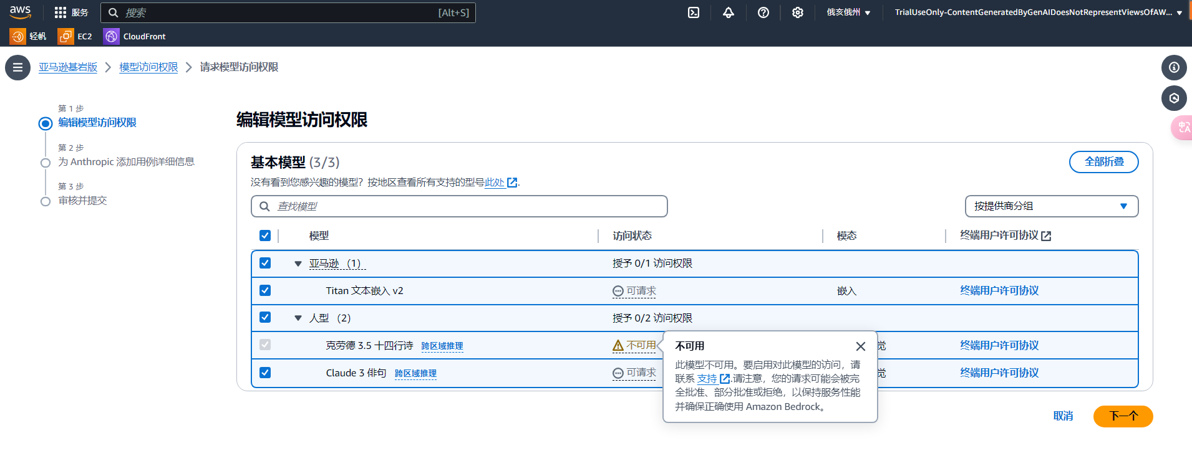The width and height of the screenshot is (1192, 476).
Task: Click the 模态 column header
Action: pos(846,236)
